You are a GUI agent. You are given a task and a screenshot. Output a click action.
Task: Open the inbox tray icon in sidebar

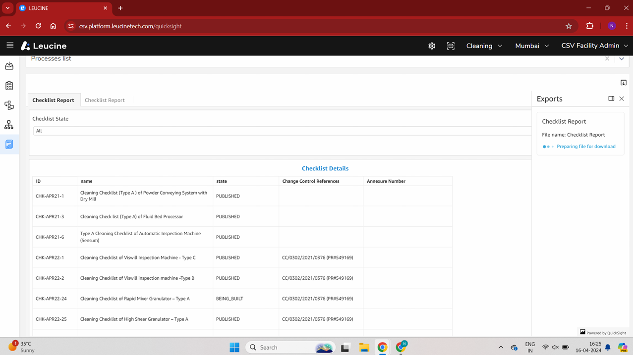click(9, 66)
